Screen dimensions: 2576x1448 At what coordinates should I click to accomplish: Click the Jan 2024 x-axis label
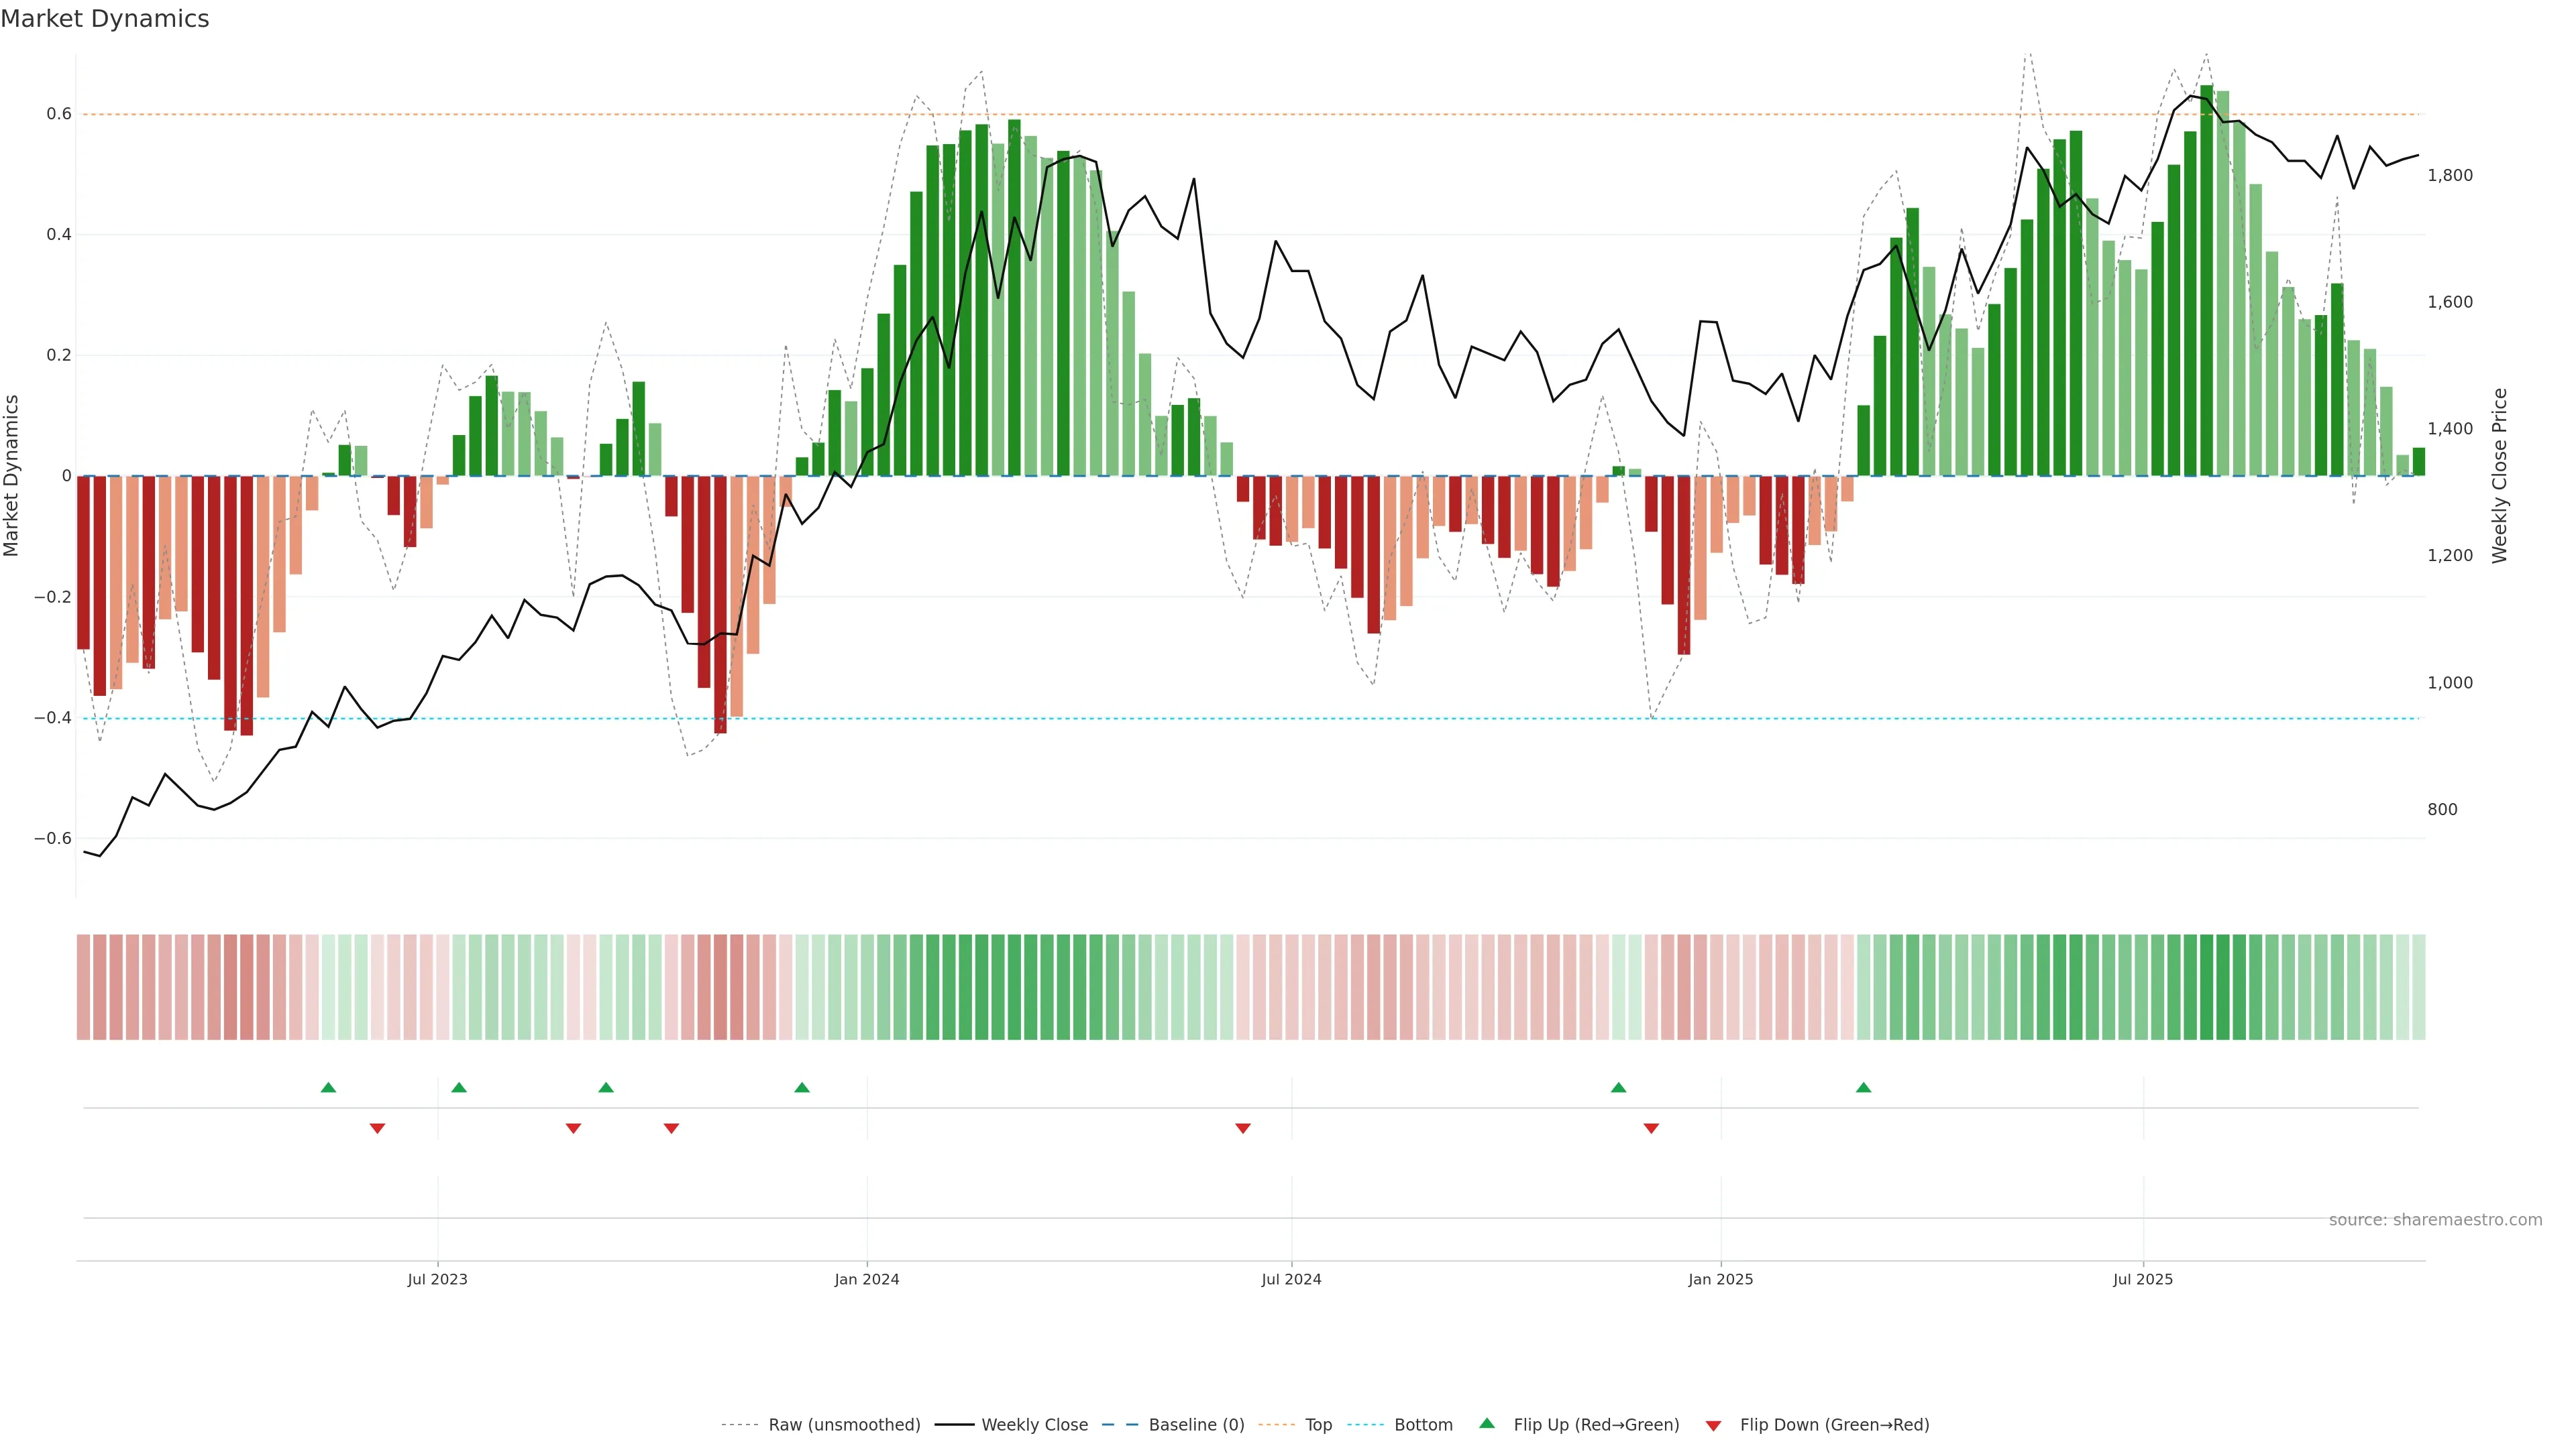867,1279
